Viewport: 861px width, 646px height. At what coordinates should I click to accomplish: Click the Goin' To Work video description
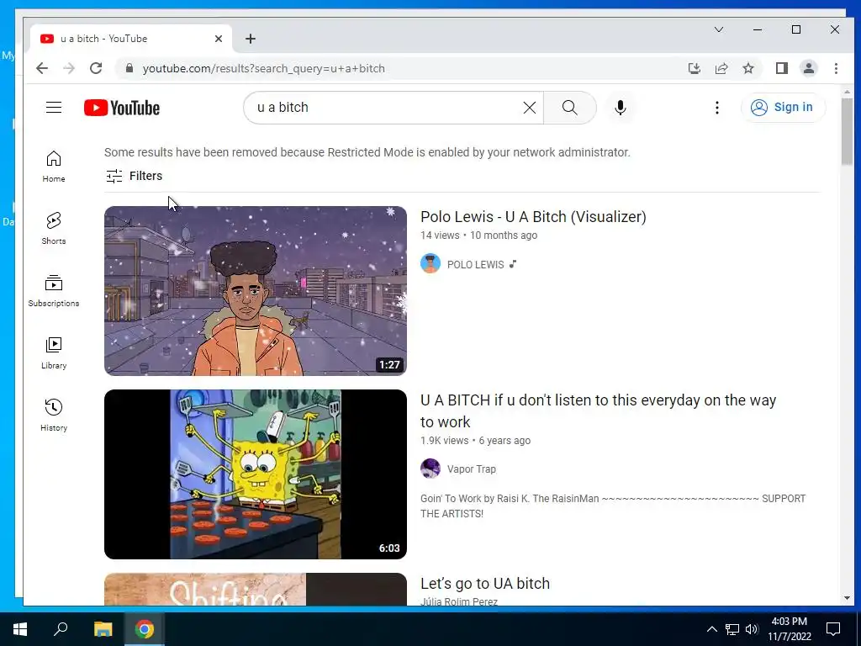613,506
